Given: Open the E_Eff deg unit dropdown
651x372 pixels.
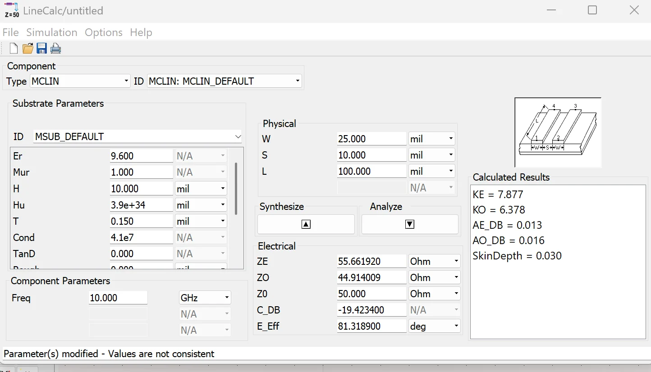Looking at the screenshot, I should pos(434,326).
